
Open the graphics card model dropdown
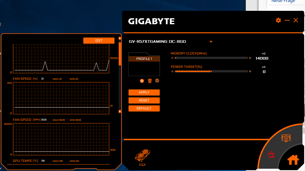[x=211, y=42]
